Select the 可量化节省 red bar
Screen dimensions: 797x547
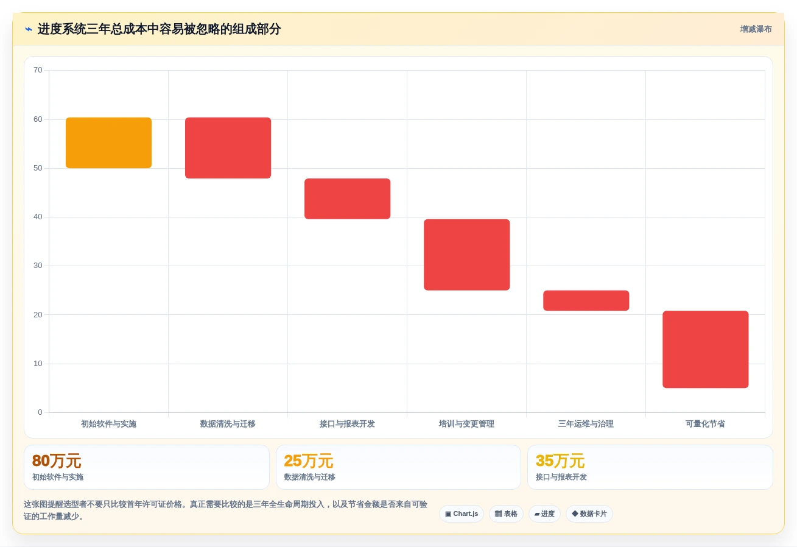(705, 349)
